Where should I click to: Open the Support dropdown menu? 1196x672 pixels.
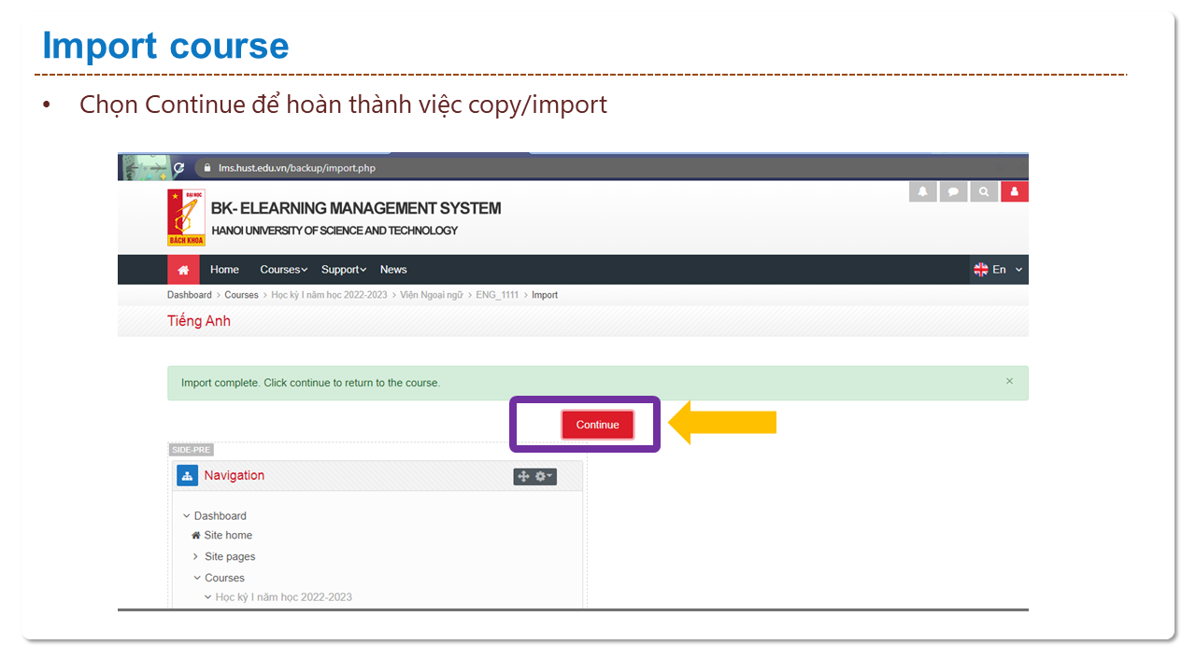tap(343, 270)
